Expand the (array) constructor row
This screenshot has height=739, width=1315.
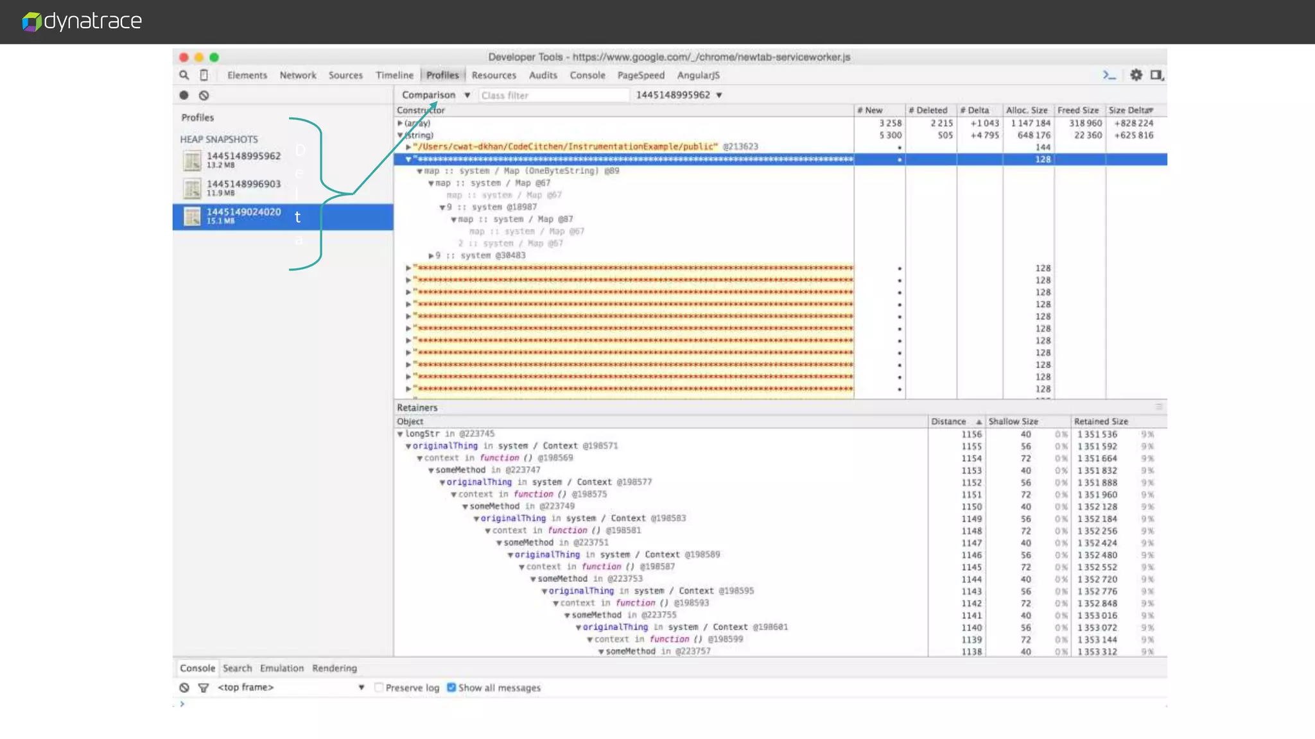(x=400, y=123)
